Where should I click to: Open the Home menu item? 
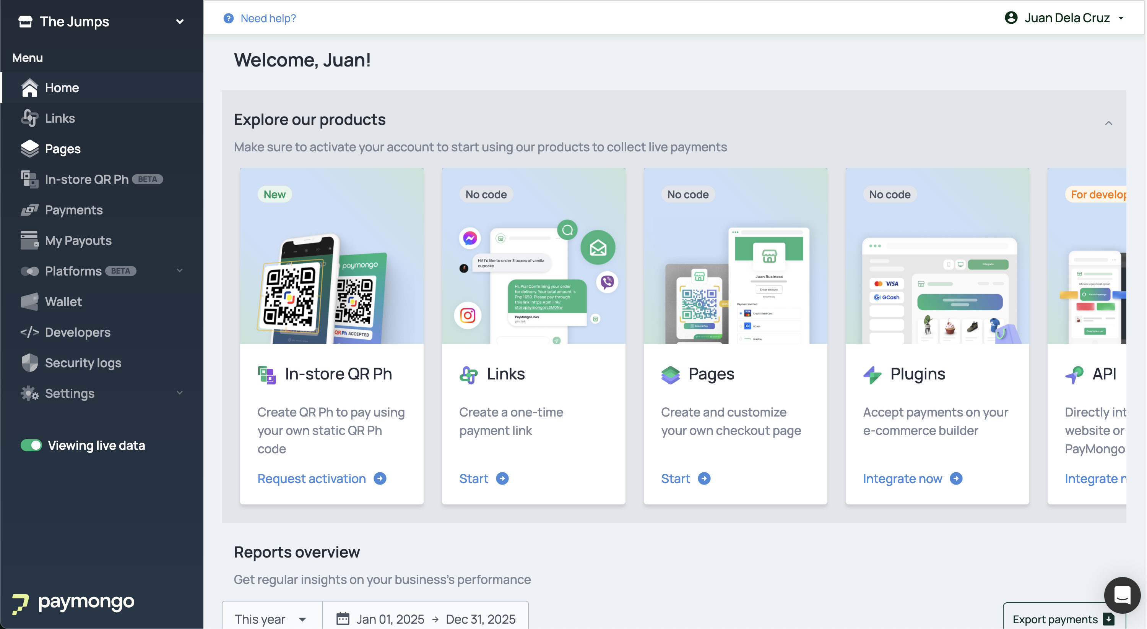pos(102,88)
